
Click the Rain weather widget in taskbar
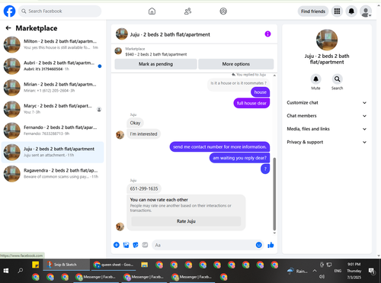click(x=297, y=271)
